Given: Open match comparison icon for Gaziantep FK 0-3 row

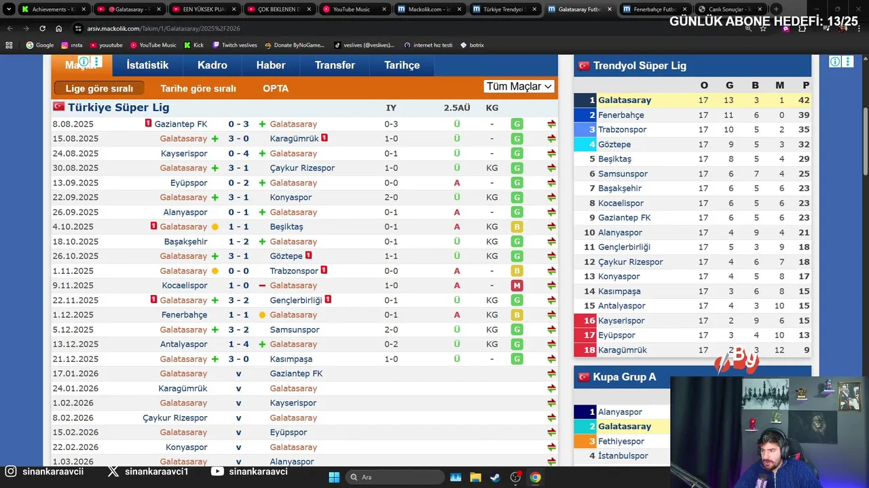Looking at the screenshot, I should [x=551, y=124].
